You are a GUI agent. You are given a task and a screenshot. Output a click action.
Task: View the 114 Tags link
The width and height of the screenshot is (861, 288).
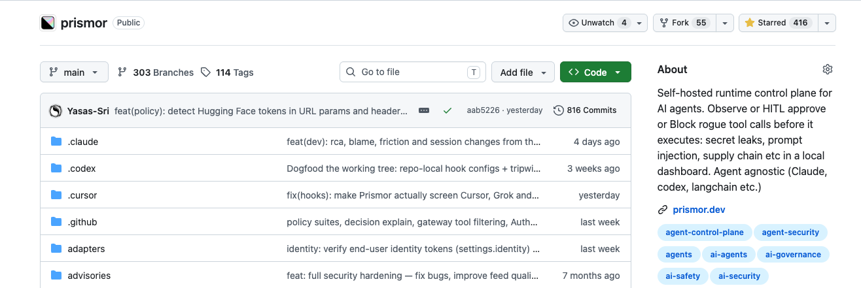227,72
